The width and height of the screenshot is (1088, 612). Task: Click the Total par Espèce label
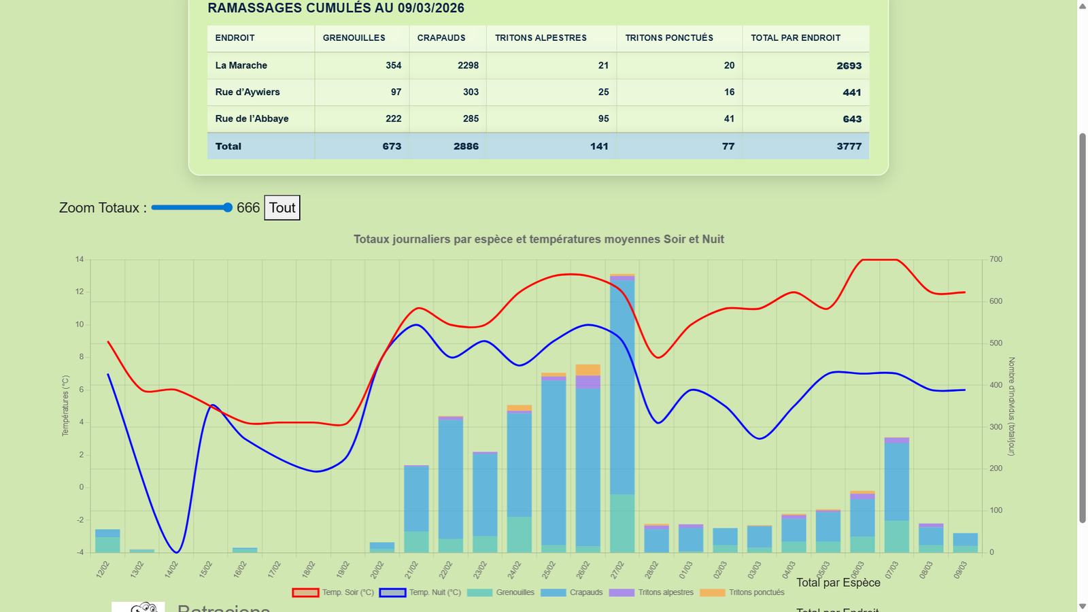pos(838,583)
